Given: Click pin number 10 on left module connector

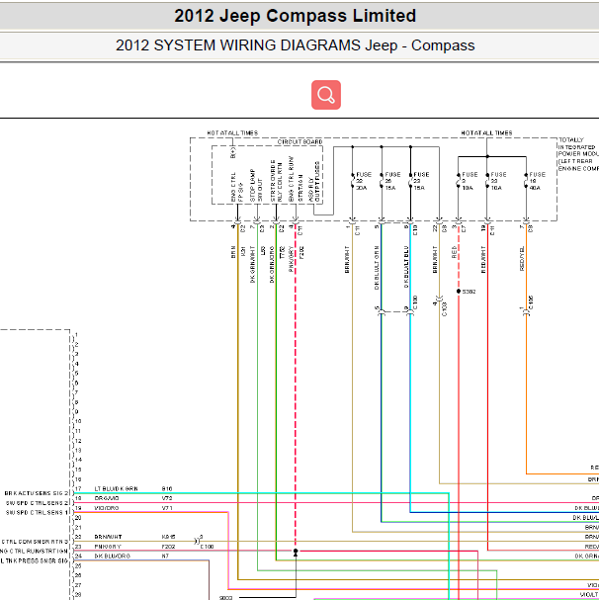Looking at the screenshot, I should 78,421.
